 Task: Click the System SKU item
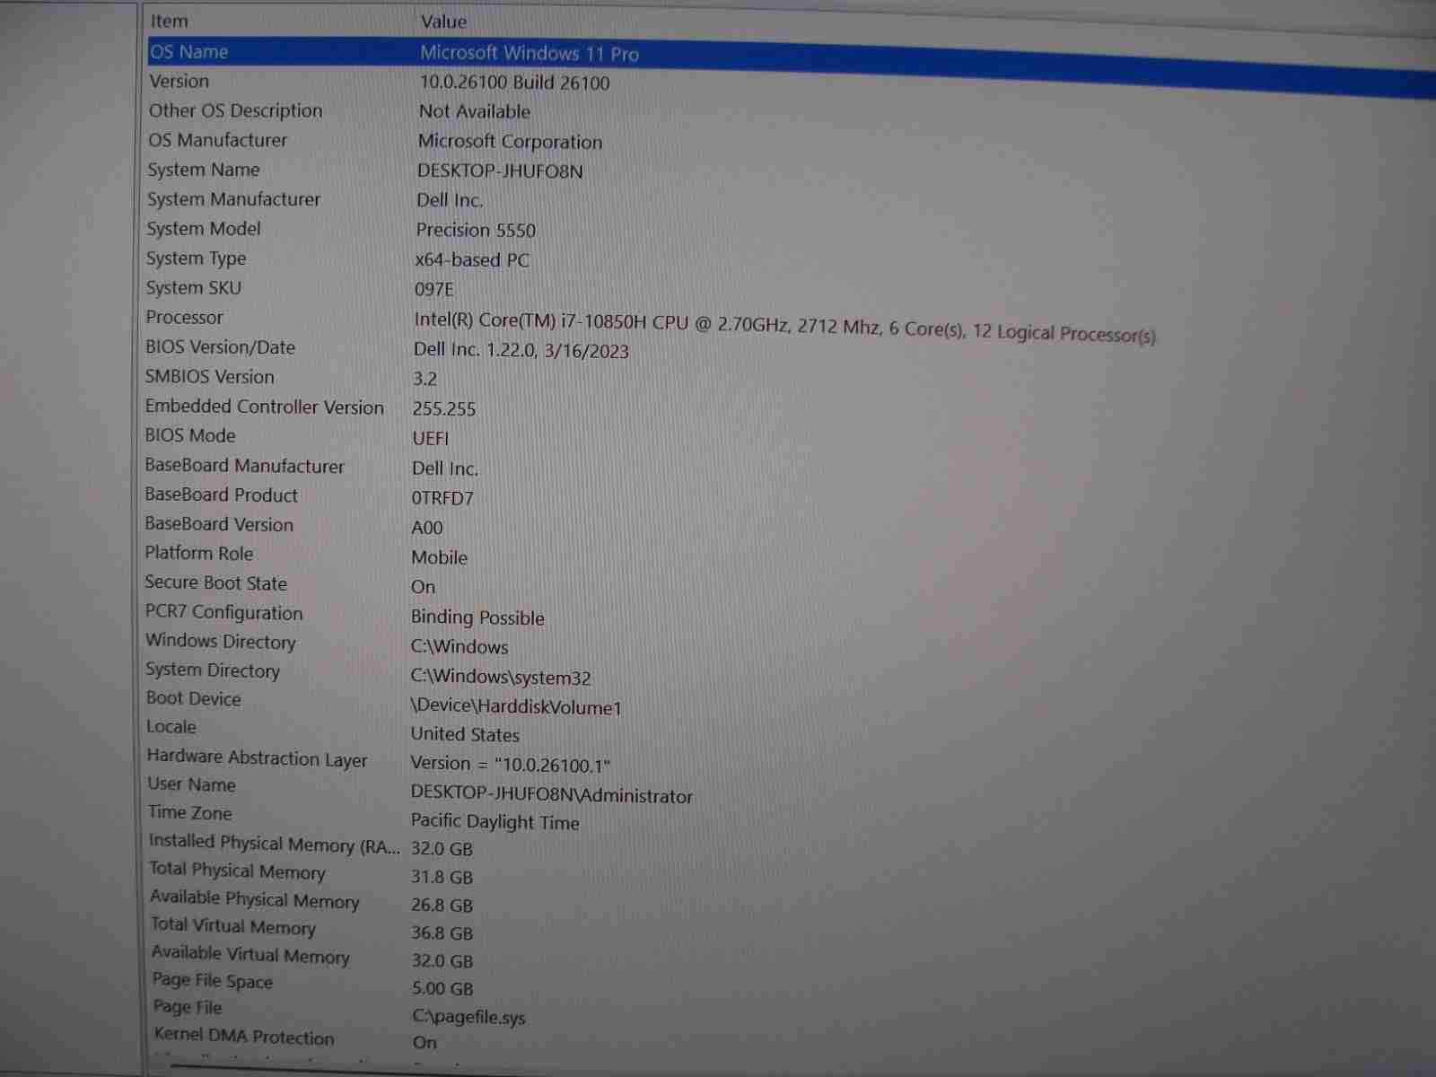(x=194, y=288)
